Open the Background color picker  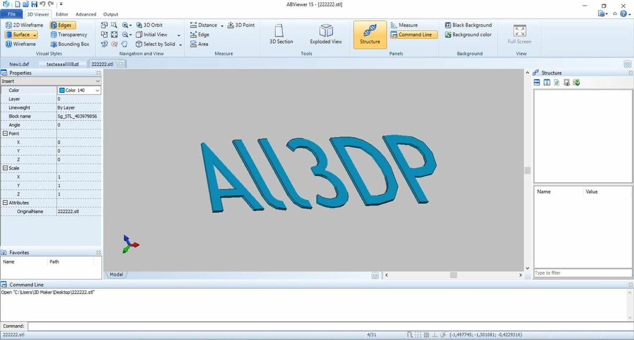[x=468, y=34]
